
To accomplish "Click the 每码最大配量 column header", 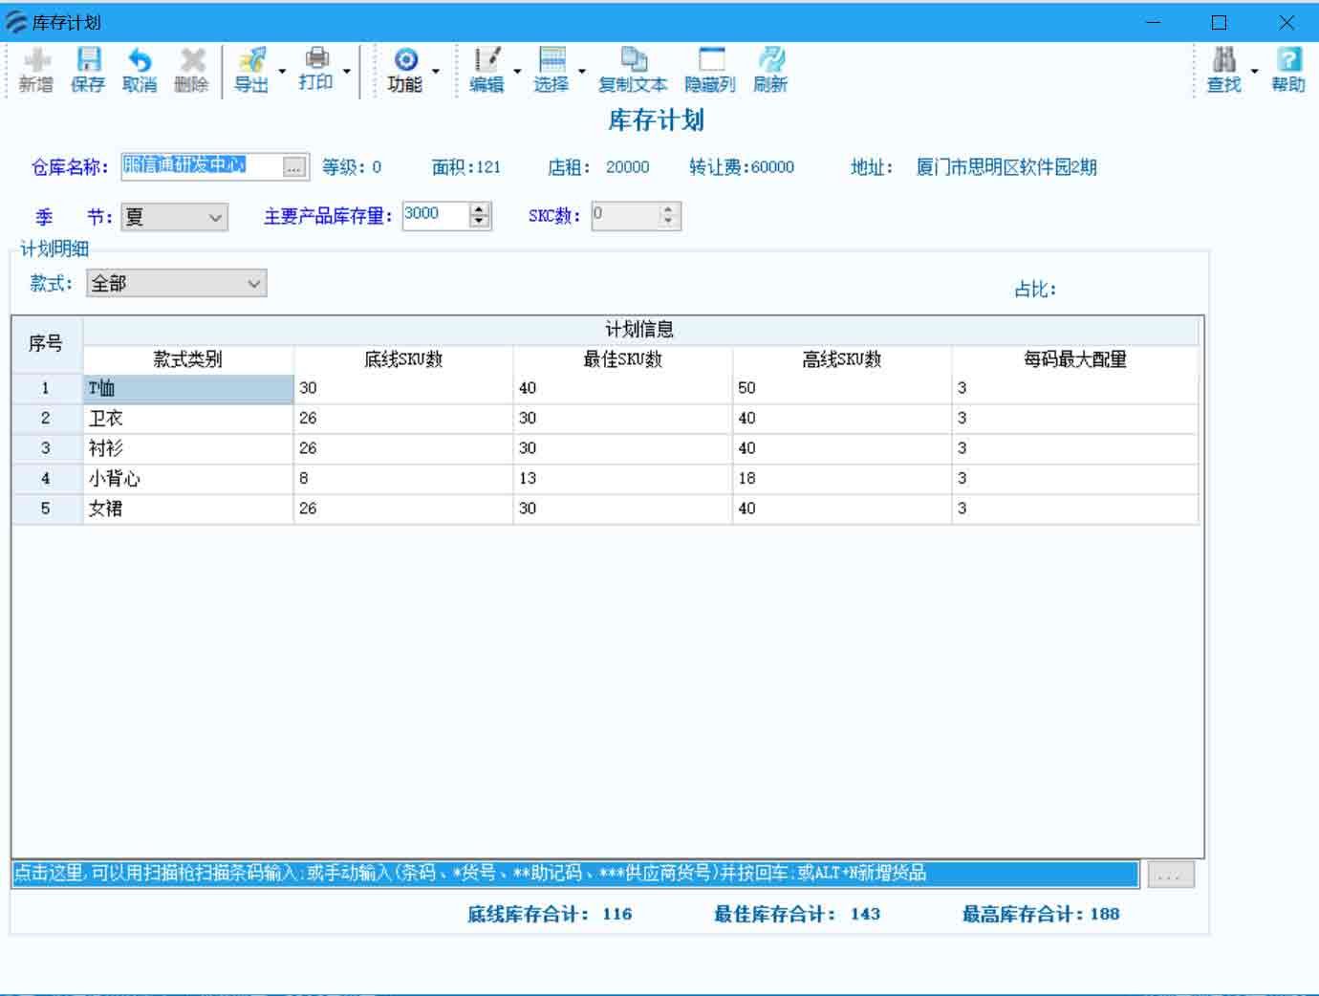I will click(1075, 359).
